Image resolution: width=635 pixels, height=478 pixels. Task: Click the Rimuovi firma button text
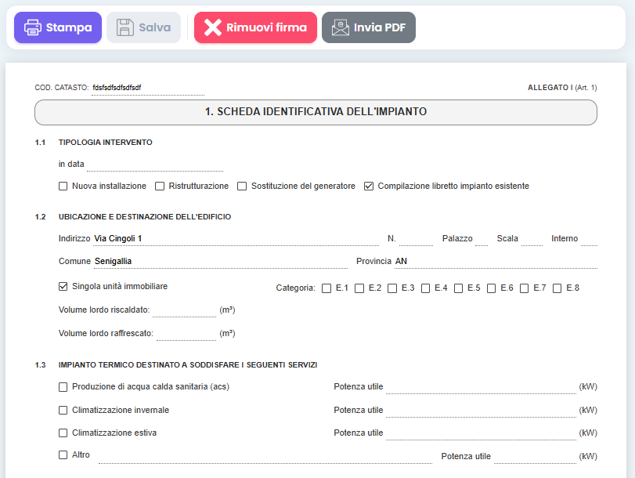(x=266, y=27)
